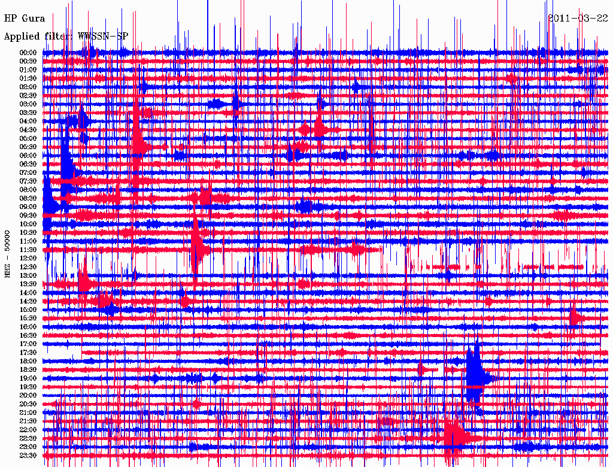Screen dimensions: 613x467
Task: Click the red burst on the 13:30 trace
Action: [x=84, y=283]
